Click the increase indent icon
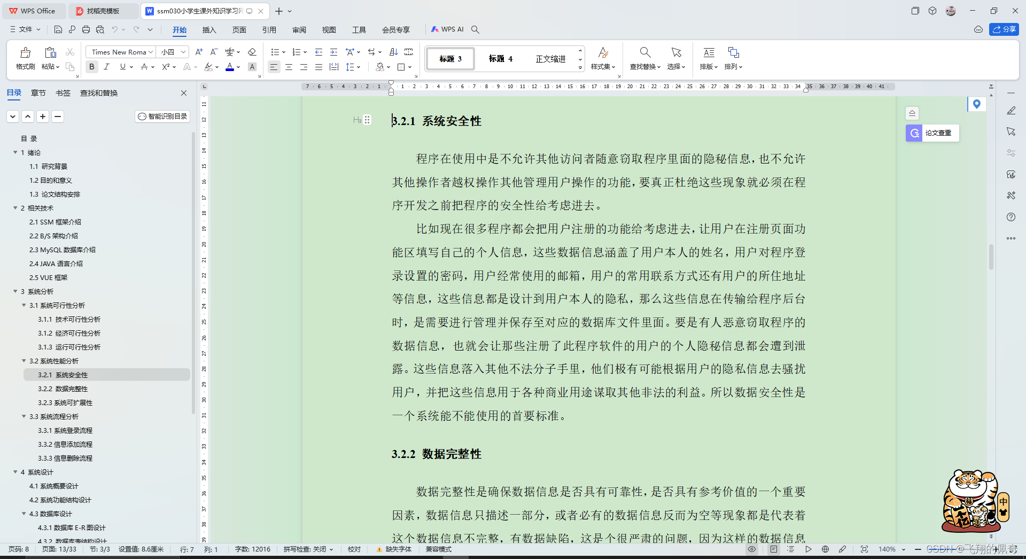Image resolution: width=1026 pixels, height=559 pixels. coord(333,52)
